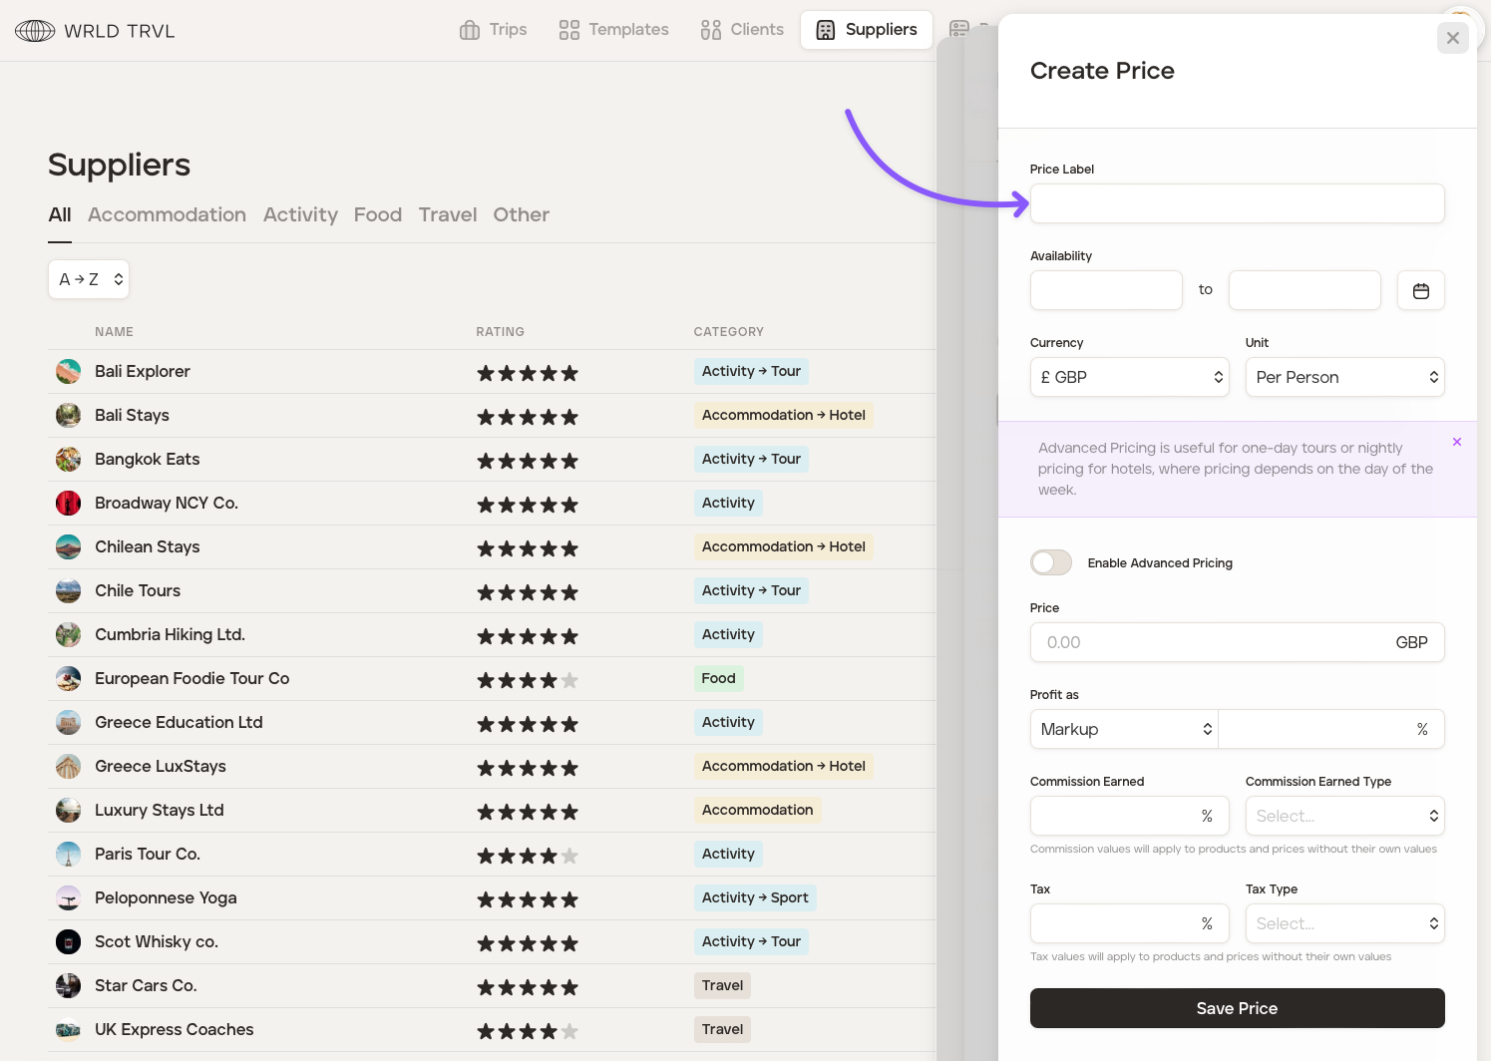The image size is (1491, 1061).
Task: Change the A→Z sort order dropdown
Action: (x=89, y=279)
